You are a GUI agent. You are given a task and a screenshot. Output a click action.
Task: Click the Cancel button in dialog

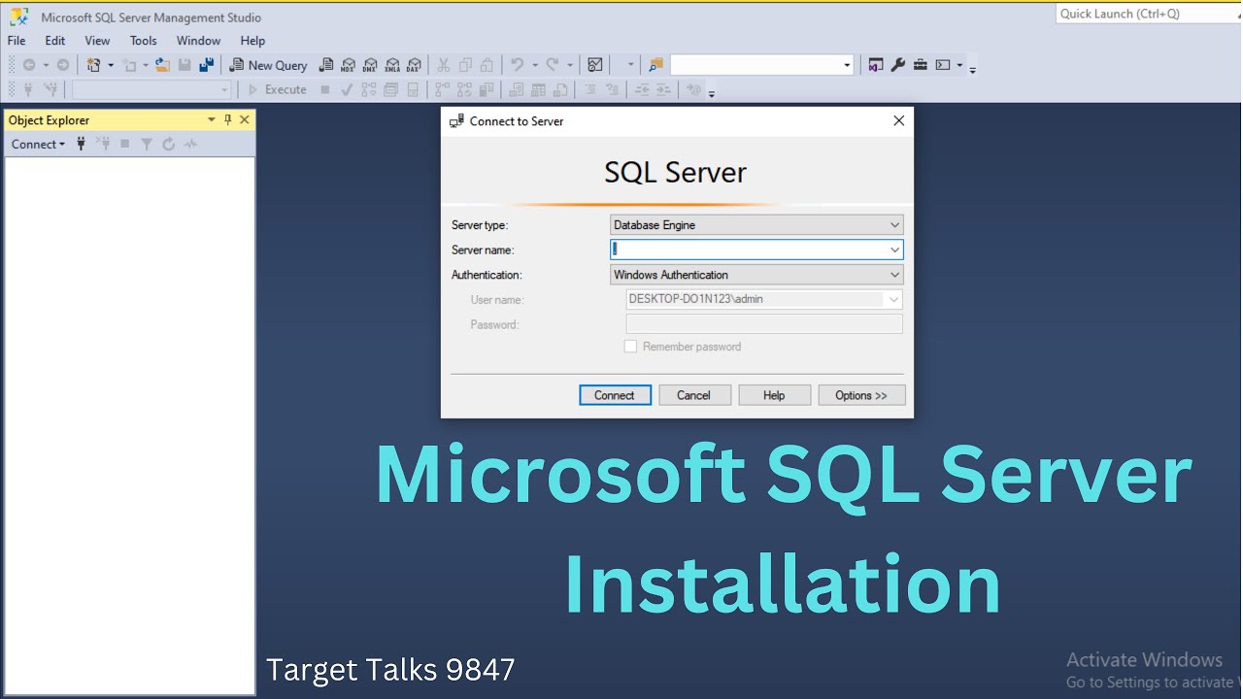coord(694,395)
